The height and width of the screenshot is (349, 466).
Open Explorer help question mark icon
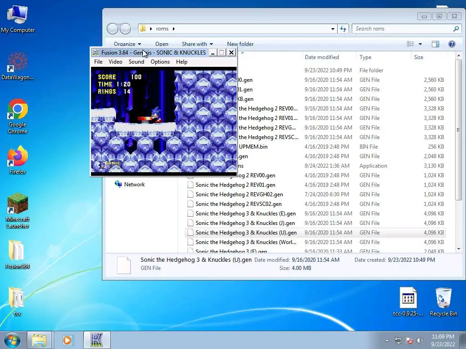point(452,44)
